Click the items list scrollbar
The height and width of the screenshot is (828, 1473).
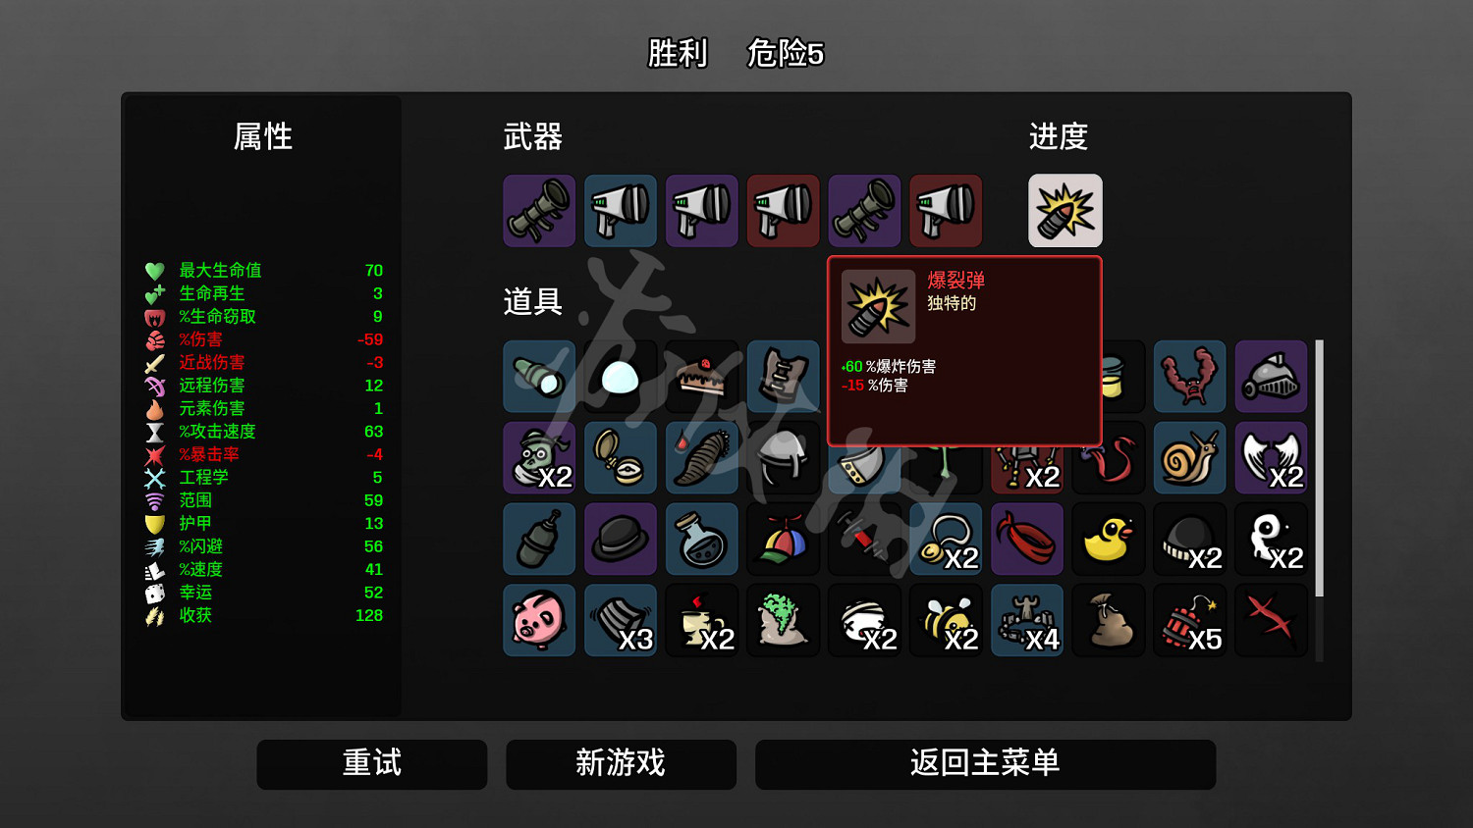1319,468
